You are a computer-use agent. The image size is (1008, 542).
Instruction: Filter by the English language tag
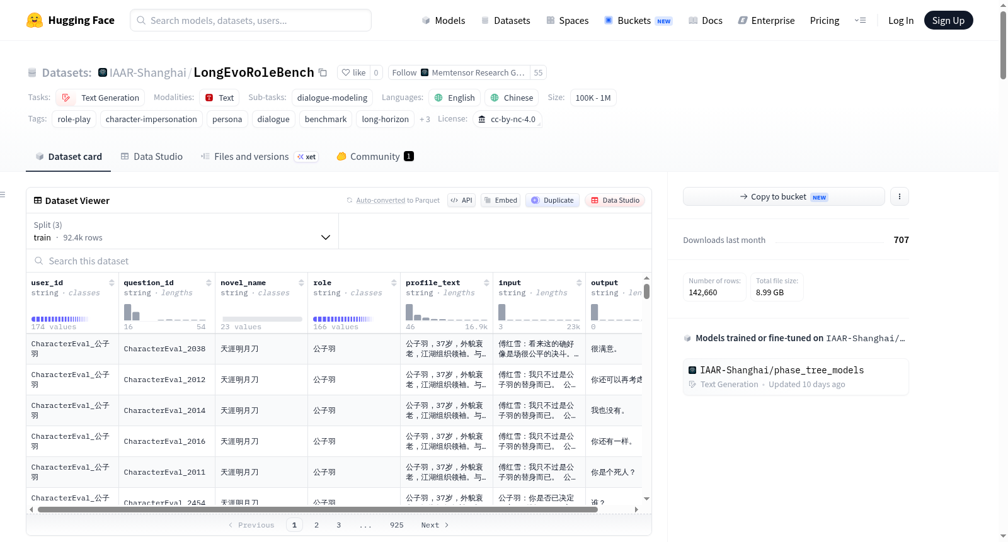(454, 98)
